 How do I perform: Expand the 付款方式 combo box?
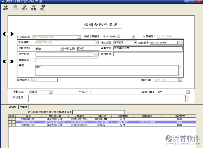(x=62, y=49)
